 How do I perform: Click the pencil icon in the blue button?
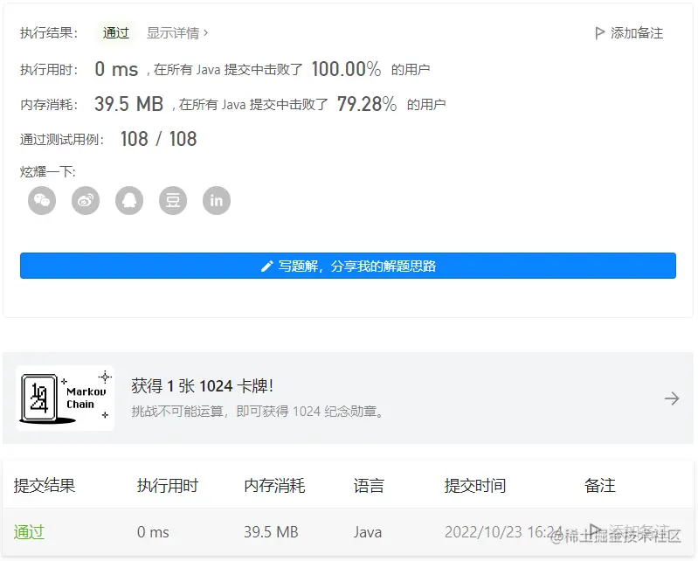(266, 267)
